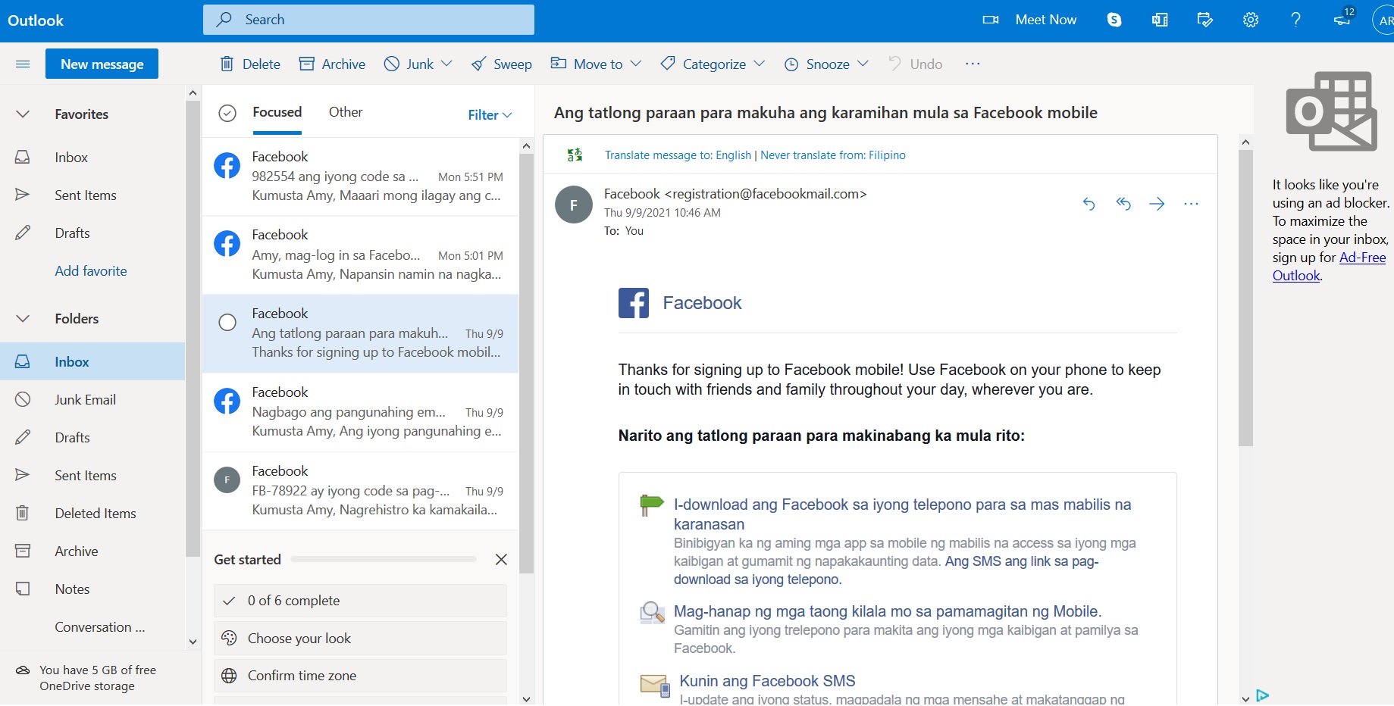Screen dimensions: 1394x706
Task: Toggle the hamburger navigation pane
Action: point(23,64)
